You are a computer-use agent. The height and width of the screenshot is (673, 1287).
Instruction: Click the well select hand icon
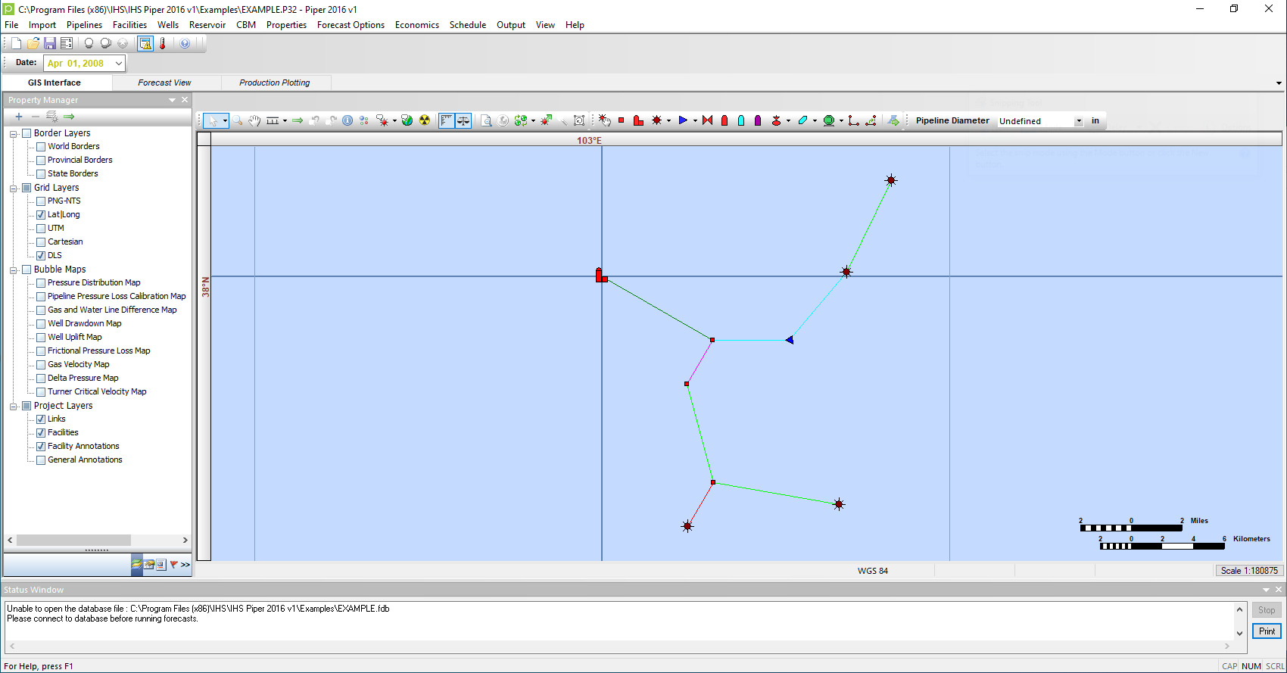(x=604, y=120)
